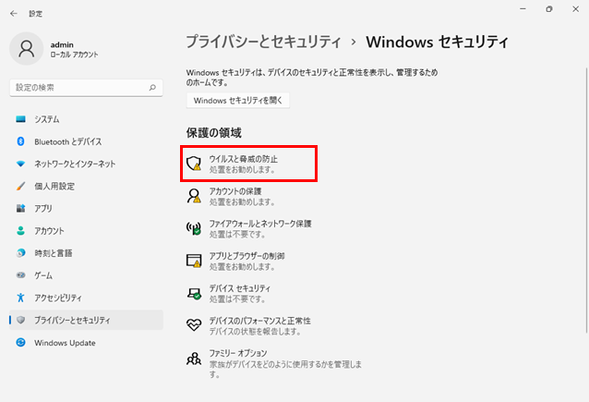This screenshot has width=589, height=402.
Task: Click 時刻と言語 label in the sidebar
Action: [x=54, y=253]
